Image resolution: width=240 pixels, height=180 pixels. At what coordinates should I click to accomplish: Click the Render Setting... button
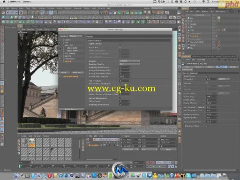(x=71, y=109)
